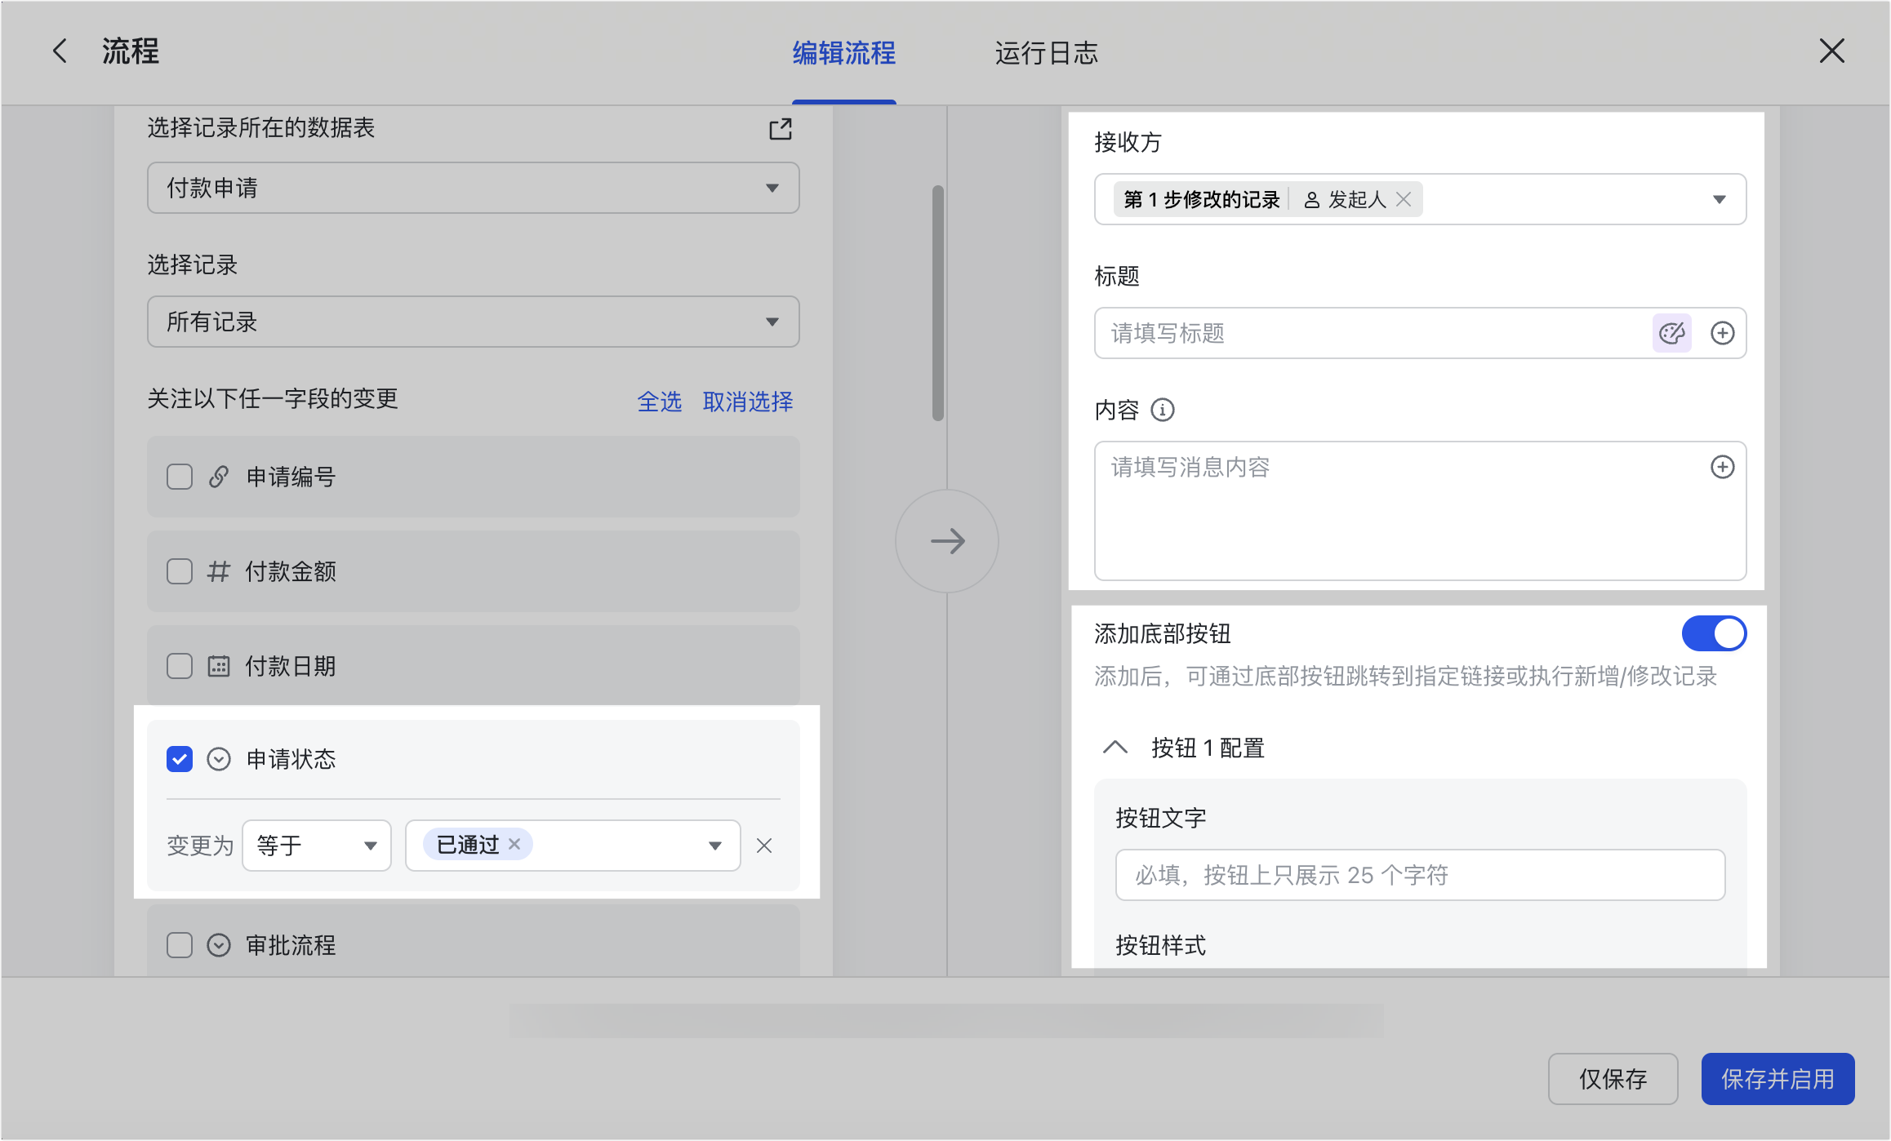Screen dimensions: 1891x1141
Task: Check the 付款日期 field checkbox
Action: tap(180, 666)
